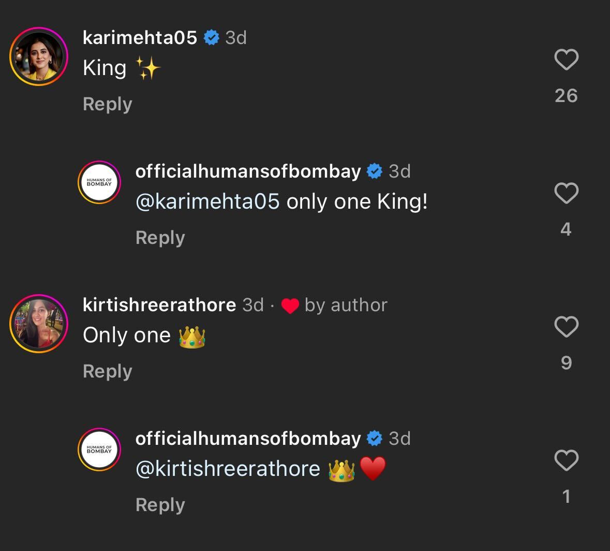Reply to karimehta05's King comment
Screen dimensions: 610x551
point(108,104)
